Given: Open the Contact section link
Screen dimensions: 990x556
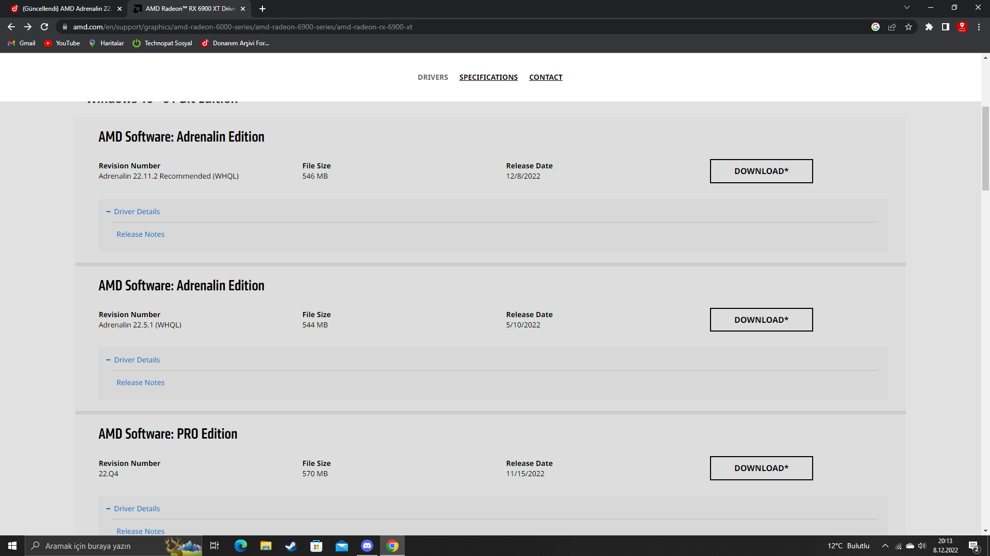Looking at the screenshot, I should point(546,77).
